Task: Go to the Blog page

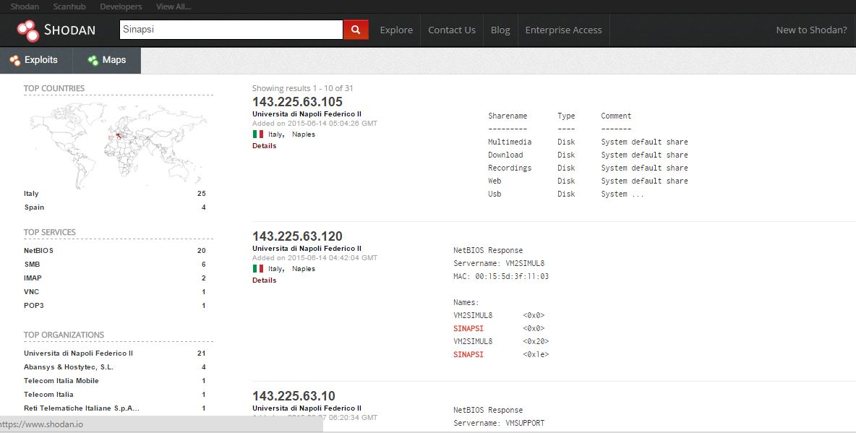Action: click(x=500, y=30)
